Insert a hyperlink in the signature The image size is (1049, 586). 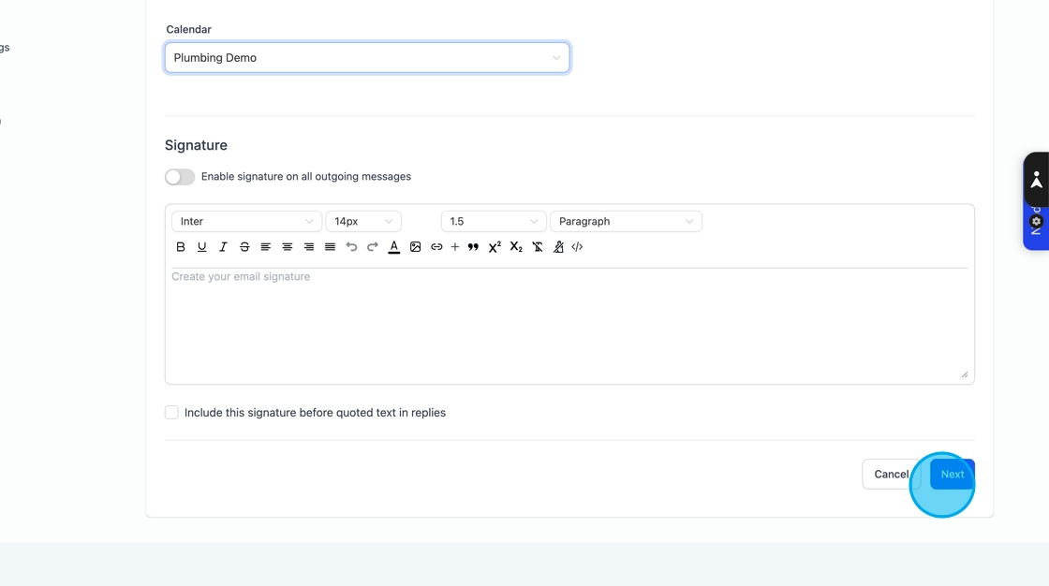[x=436, y=247]
